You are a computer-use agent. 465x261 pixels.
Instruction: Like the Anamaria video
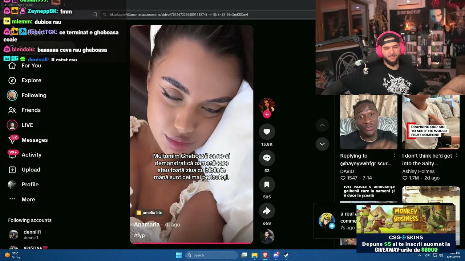tap(267, 132)
